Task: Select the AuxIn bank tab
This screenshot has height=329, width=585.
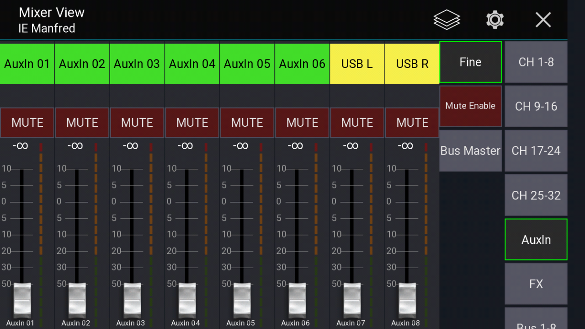Action: pos(536,239)
